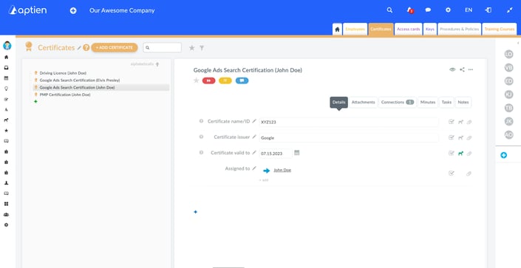This screenshot has width=521, height=268.
Task: Open gear icon at bottom of left sidebar
Action: pyautogui.click(x=6, y=225)
